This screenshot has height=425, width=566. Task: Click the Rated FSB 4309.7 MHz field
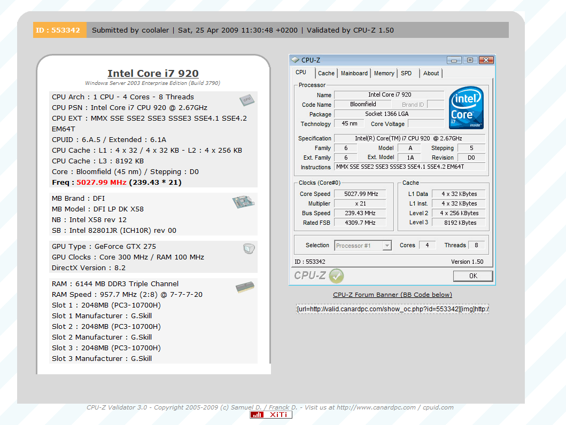[x=360, y=223]
